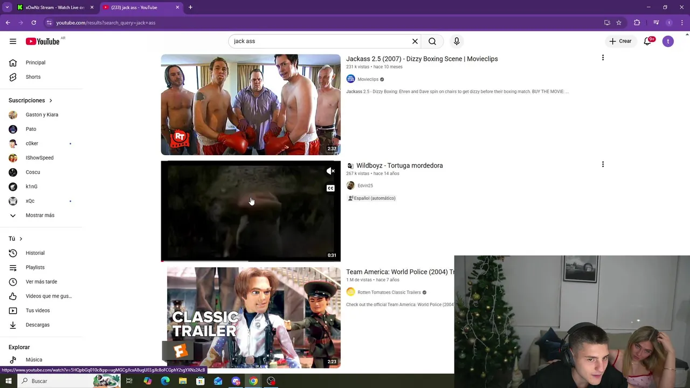
Task: Open the Crear upload menu
Action: pos(620,41)
